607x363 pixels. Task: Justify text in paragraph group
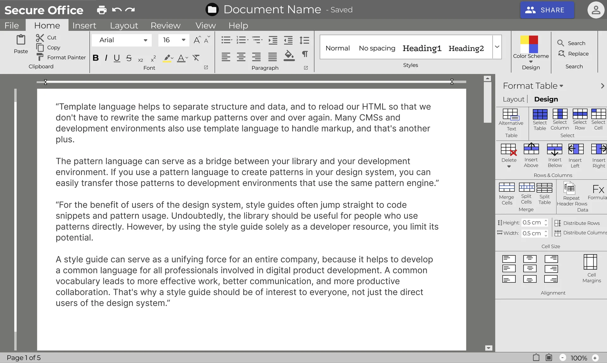pyautogui.click(x=272, y=57)
